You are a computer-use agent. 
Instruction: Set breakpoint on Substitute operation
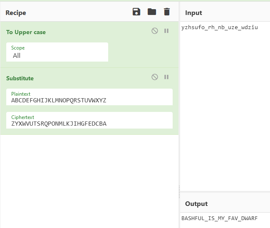point(166,77)
